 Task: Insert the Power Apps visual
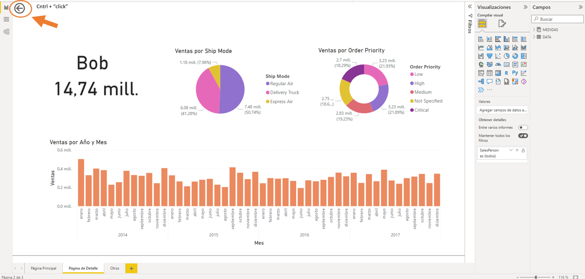524,82
